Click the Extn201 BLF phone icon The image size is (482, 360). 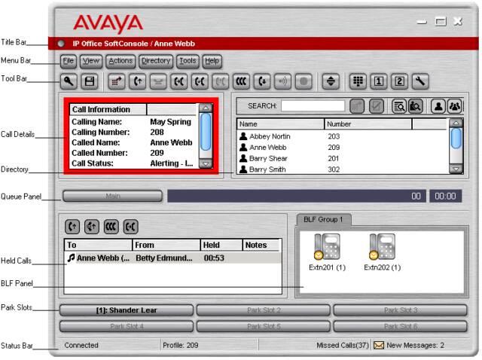[x=327, y=246]
